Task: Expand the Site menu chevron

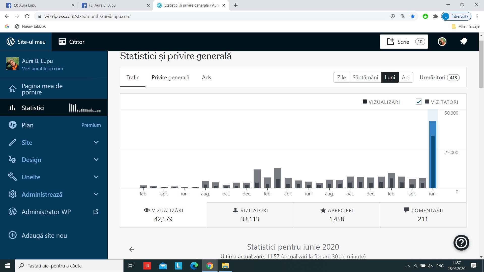Action: pos(96,142)
